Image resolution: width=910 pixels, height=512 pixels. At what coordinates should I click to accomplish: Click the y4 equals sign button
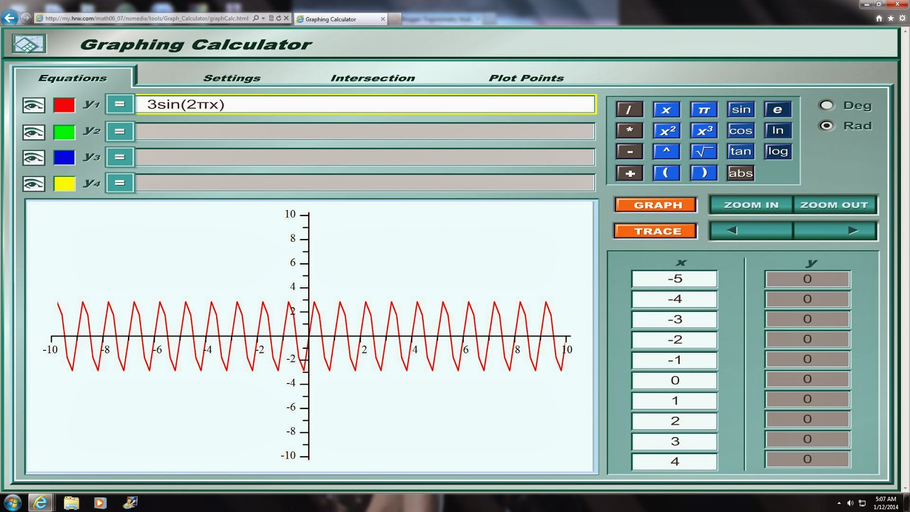(x=119, y=183)
